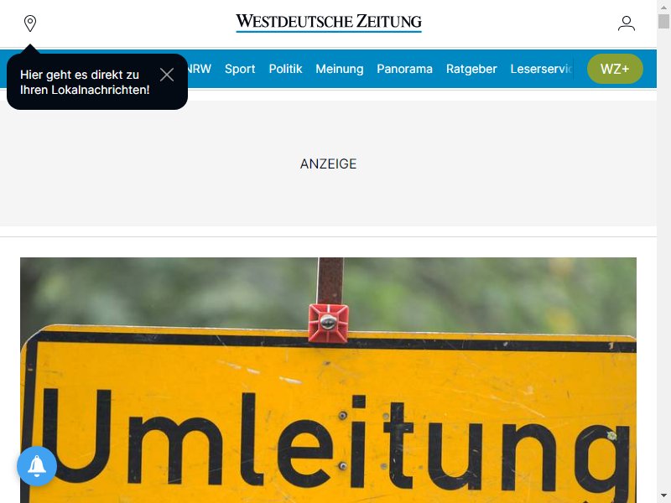Click the green WZ+ button

coord(615,69)
